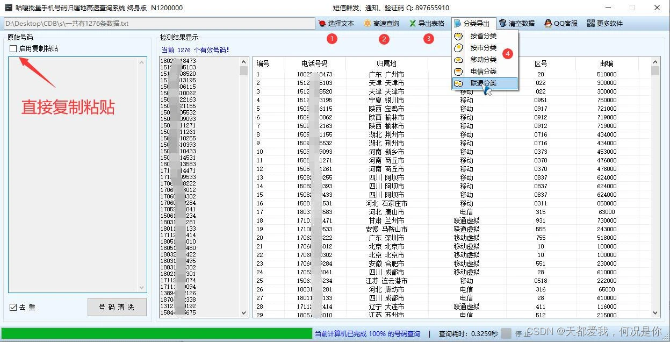Click the 号码清洗 button

point(117,307)
